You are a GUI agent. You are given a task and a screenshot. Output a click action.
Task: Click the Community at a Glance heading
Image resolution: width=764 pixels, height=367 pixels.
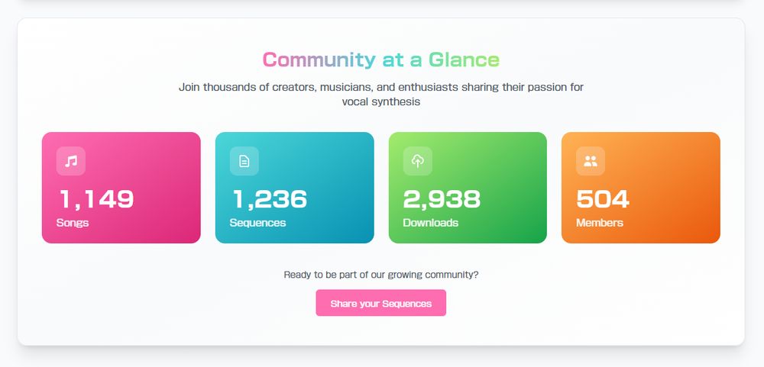381,60
